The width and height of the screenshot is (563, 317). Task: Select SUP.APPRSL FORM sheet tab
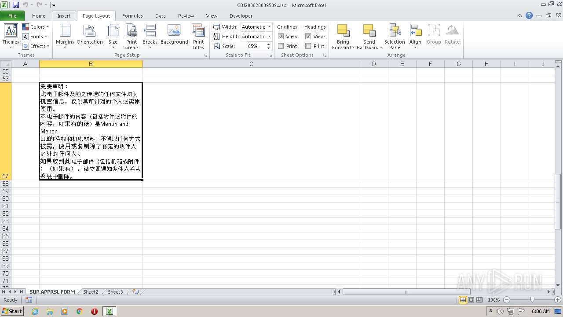tap(52, 292)
